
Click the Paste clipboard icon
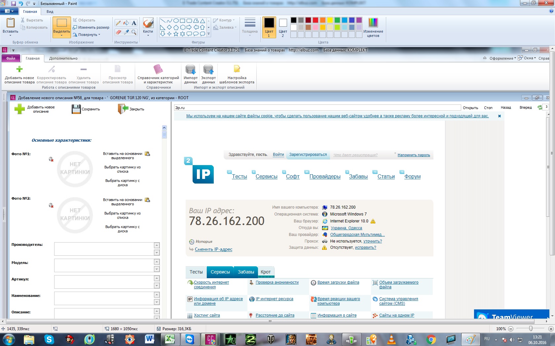[11, 23]
